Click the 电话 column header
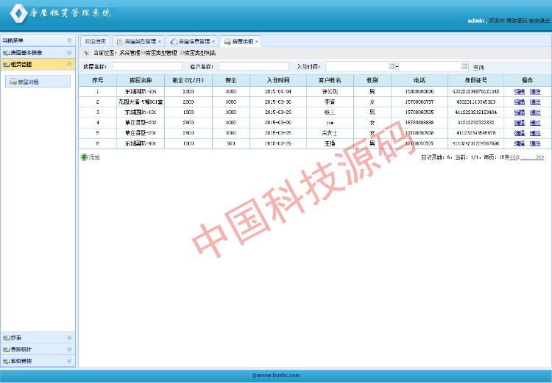The width and height of the screenshot is (552, 383). (x=420, y=80)
